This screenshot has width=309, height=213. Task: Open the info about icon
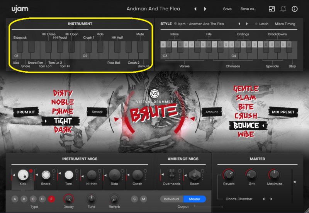click(295, 9)
